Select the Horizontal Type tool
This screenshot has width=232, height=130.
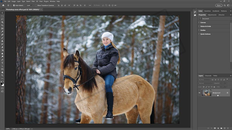[x=2, y=63]
